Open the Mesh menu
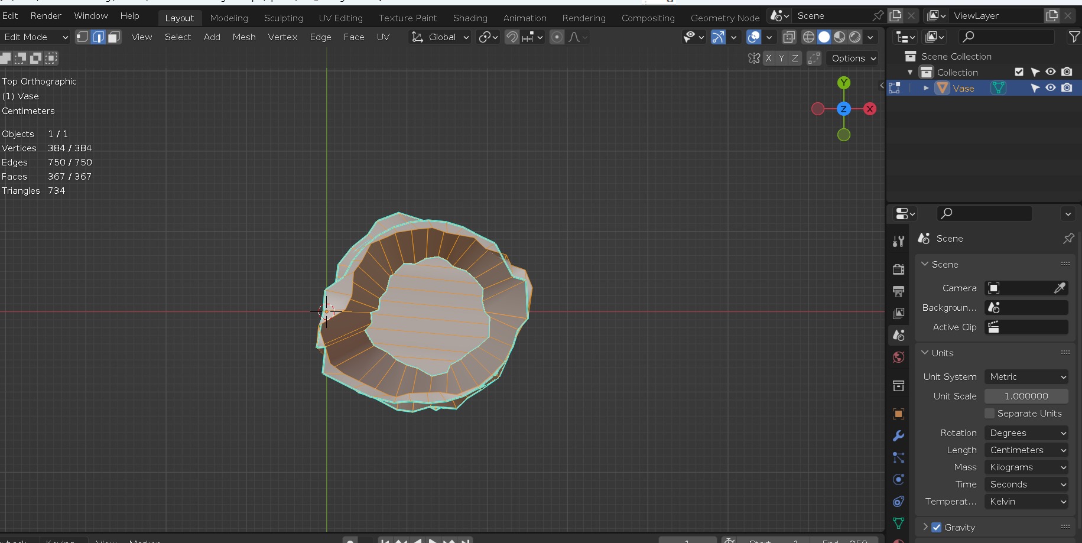The width and height of the screenshot is (1082, 543). tap(243, 37)
